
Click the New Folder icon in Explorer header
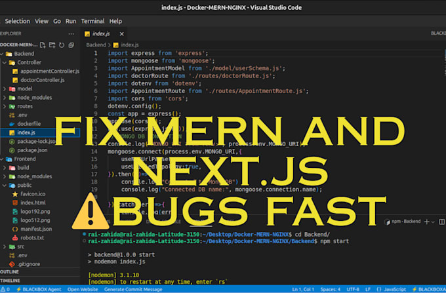52,45
